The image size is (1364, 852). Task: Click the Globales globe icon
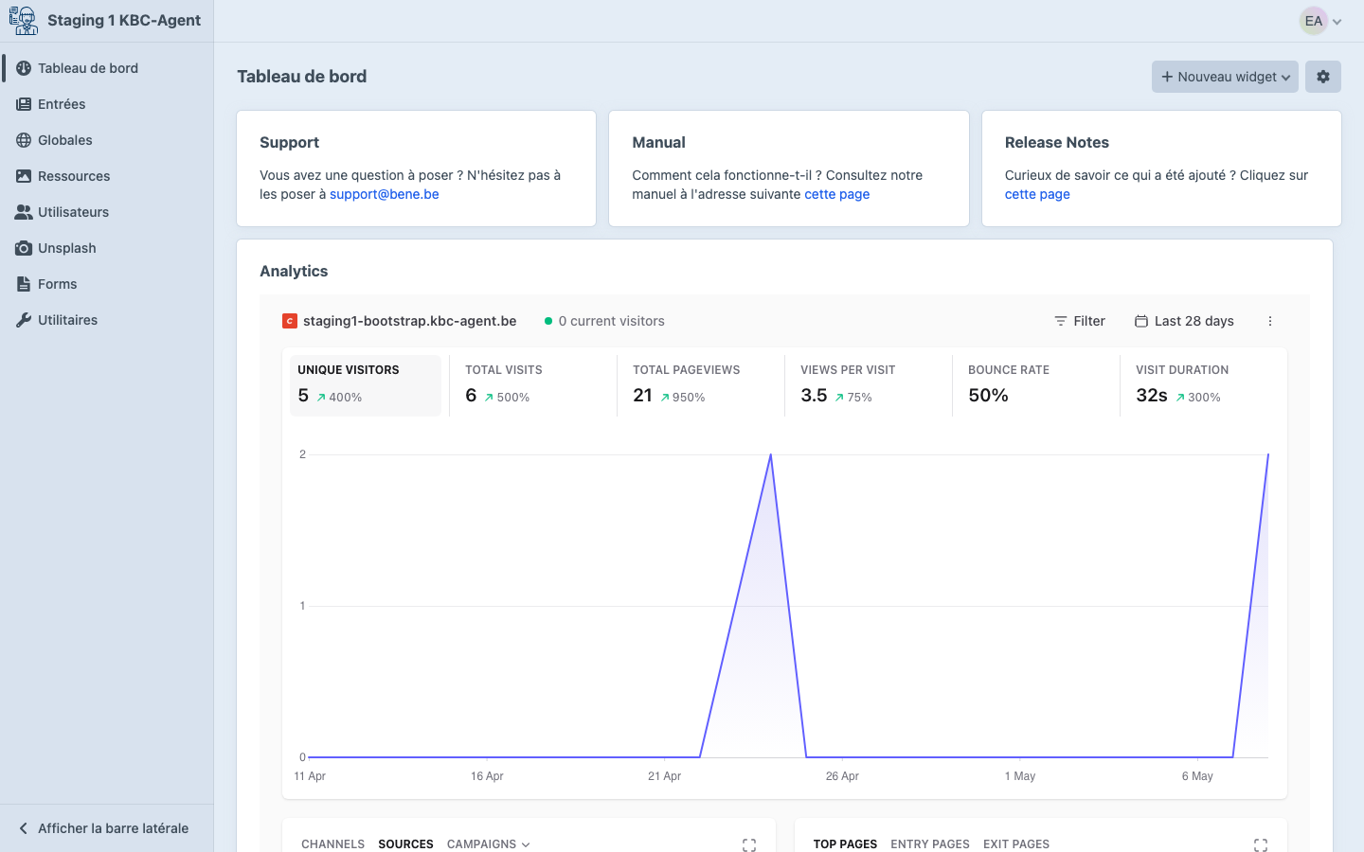coord(24,140)
